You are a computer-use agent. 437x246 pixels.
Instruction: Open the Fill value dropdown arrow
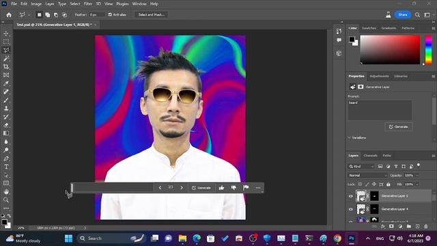pyautogui.click(x=417, y=184)
